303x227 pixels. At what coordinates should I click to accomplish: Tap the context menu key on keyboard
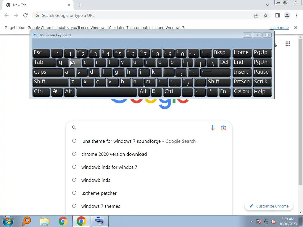click(x=156, y=92)
